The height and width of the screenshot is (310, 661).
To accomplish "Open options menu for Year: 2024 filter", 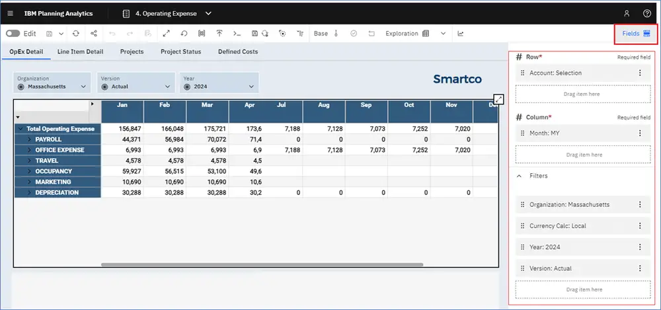I will tap(639, 247).
